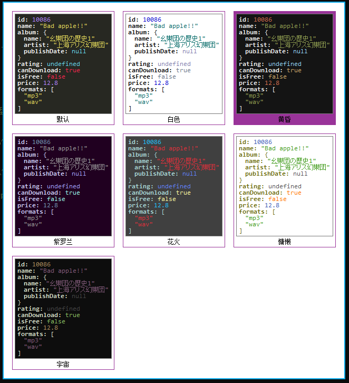This screenshot has height=383, width=349.
Task: Pick the 紫罗兰 theme preview thumbnail
Action: coord(63,186)
